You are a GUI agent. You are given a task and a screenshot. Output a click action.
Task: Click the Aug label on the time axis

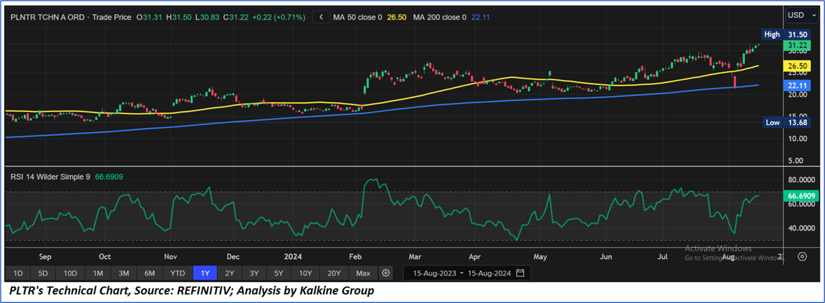pos(728,257)
